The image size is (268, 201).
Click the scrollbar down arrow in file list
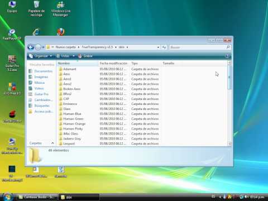tap(229, 143)
